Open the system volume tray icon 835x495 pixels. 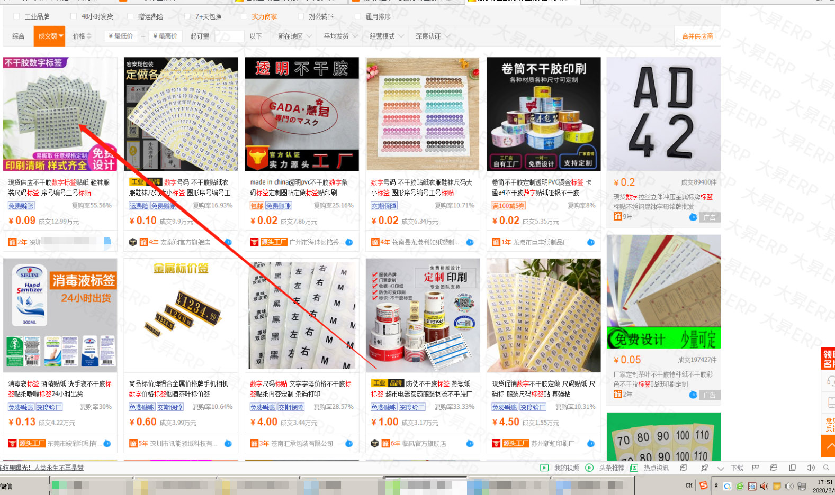pyautogui.click(x=789, y=486)
